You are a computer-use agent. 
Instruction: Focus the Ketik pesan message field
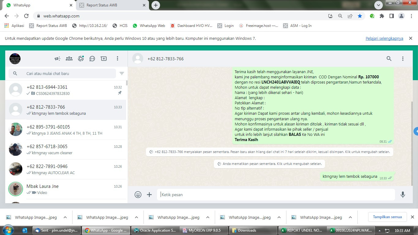tap(276, 195)
